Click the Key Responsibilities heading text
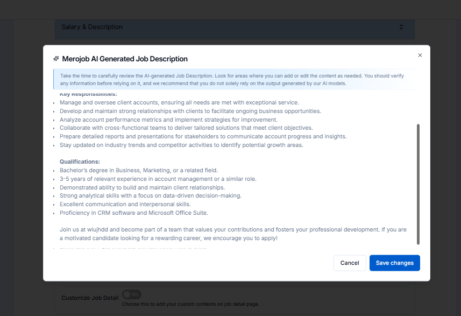 [81, 95]
